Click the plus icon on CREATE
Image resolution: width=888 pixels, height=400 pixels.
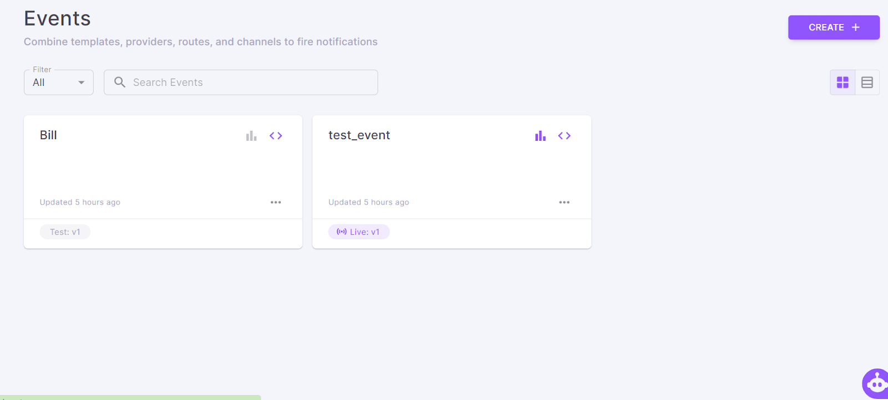(x=856, y=28)
